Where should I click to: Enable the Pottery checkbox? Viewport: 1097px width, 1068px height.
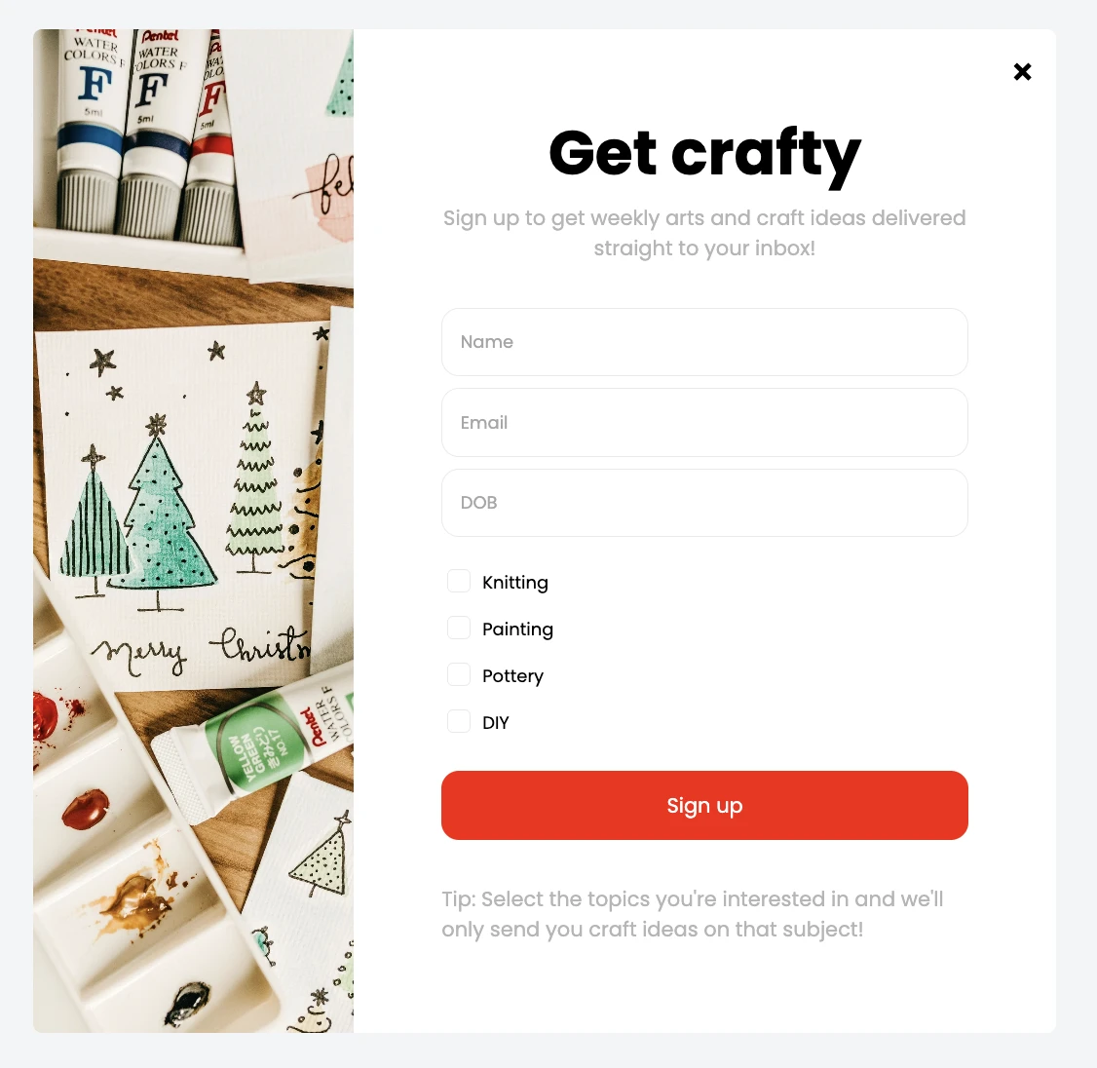459,674
